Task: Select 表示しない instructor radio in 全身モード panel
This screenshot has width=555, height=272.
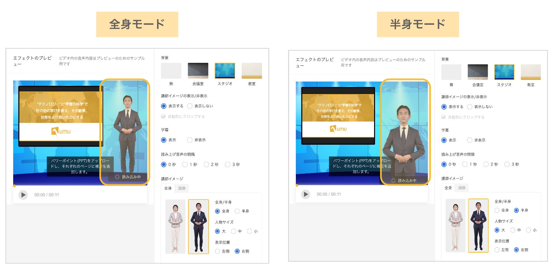Action: (x=190, y=106)
